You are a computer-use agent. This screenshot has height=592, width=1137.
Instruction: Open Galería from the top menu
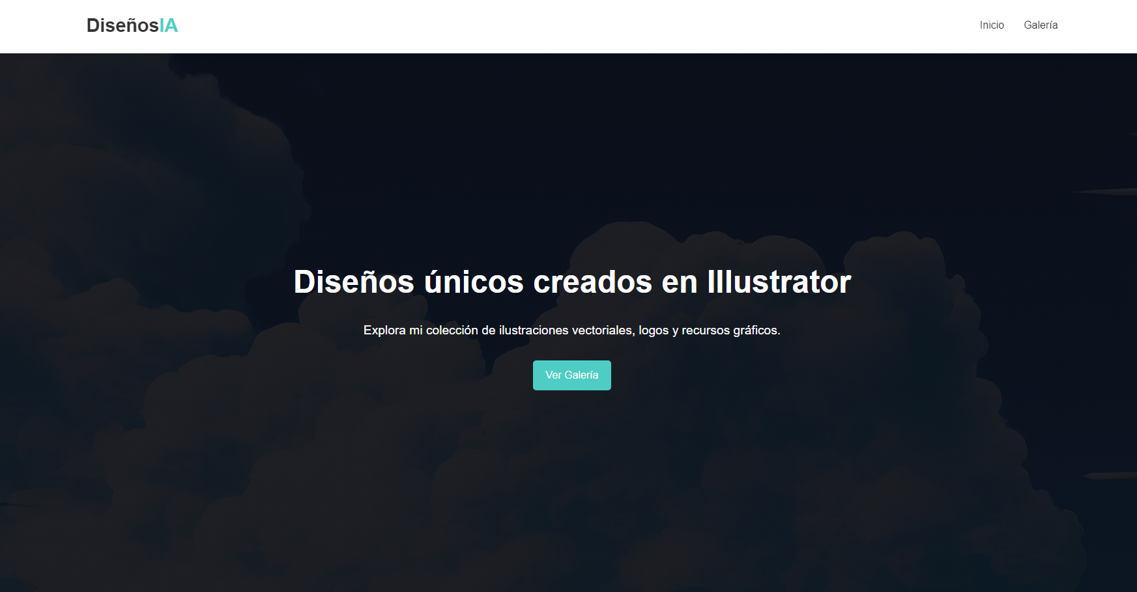tap(1041, 25)
